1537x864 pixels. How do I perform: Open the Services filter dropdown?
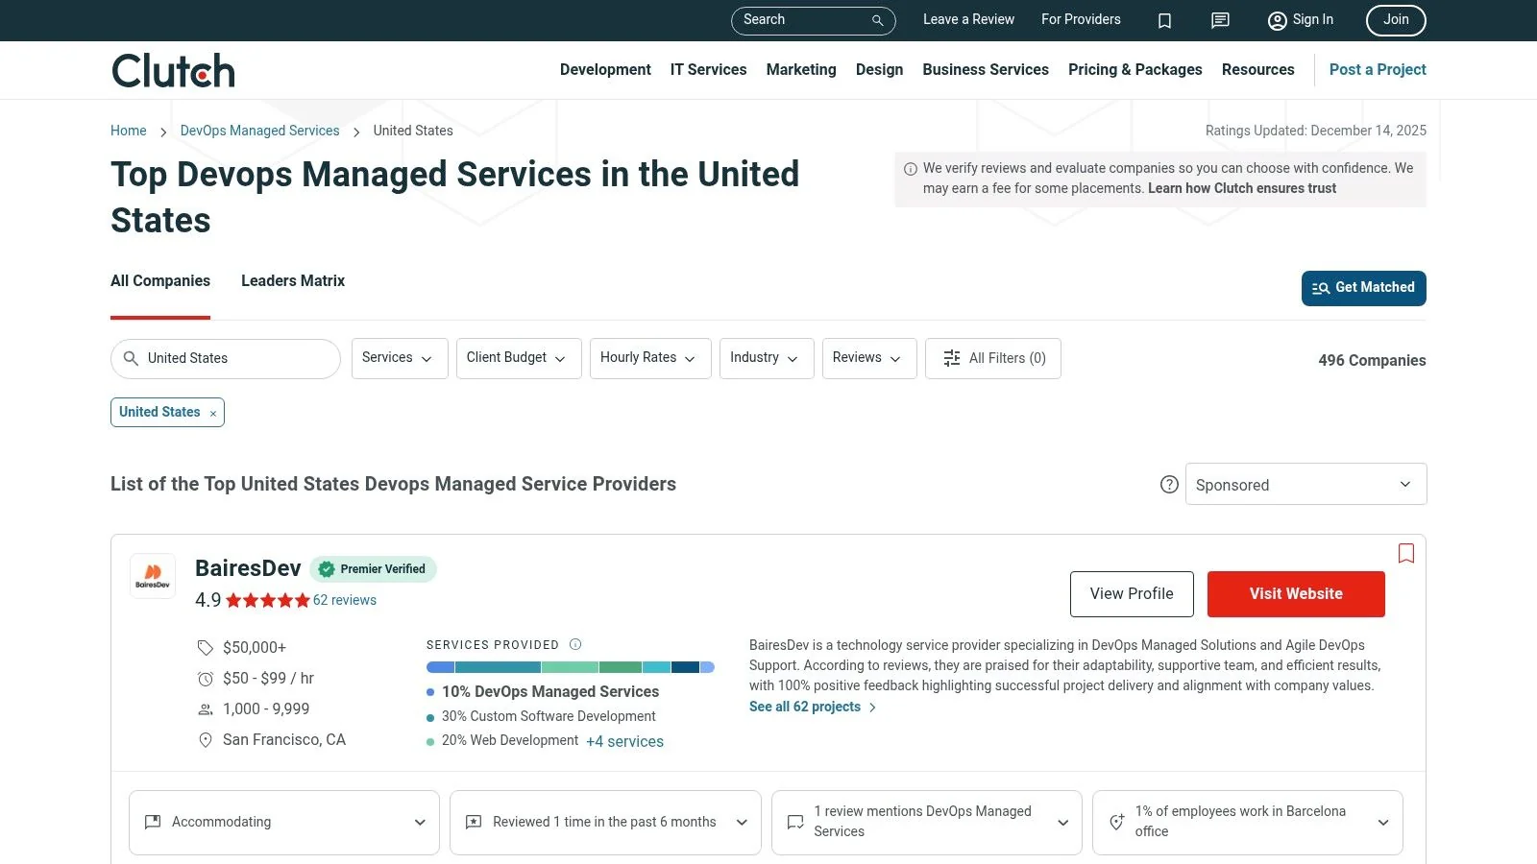[399, 358]
